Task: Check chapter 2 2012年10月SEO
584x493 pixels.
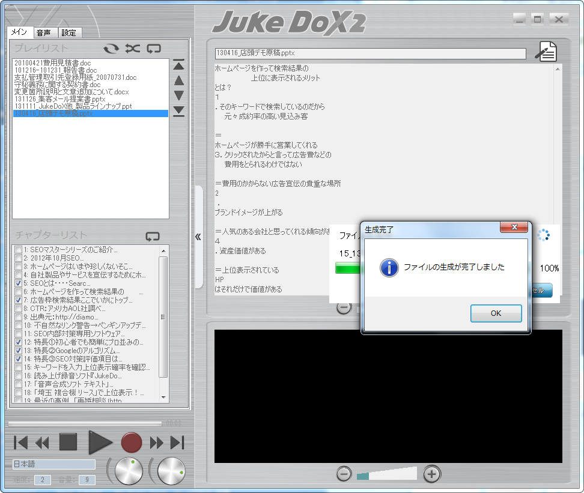Action: click(18, 258)
